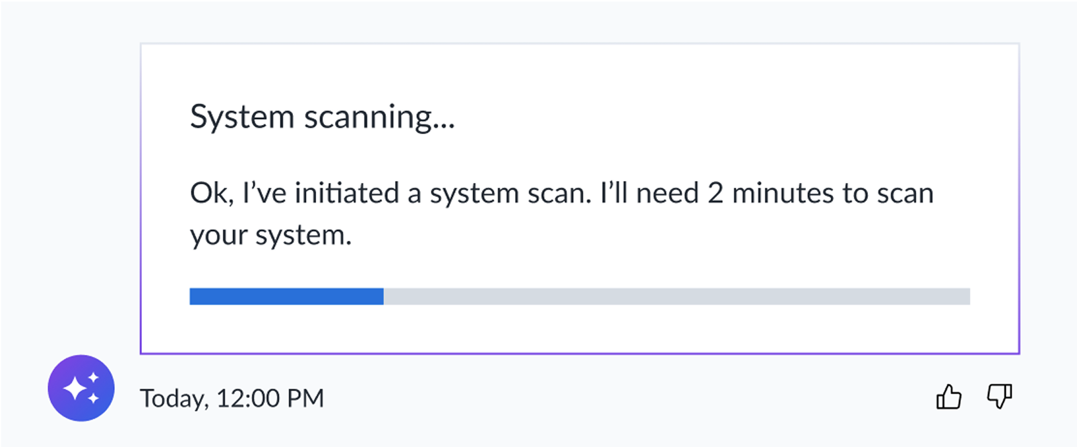The width and height of the screenshot is (1077, 447).
Task: Like the system scan message
Action: coord(949,396)
